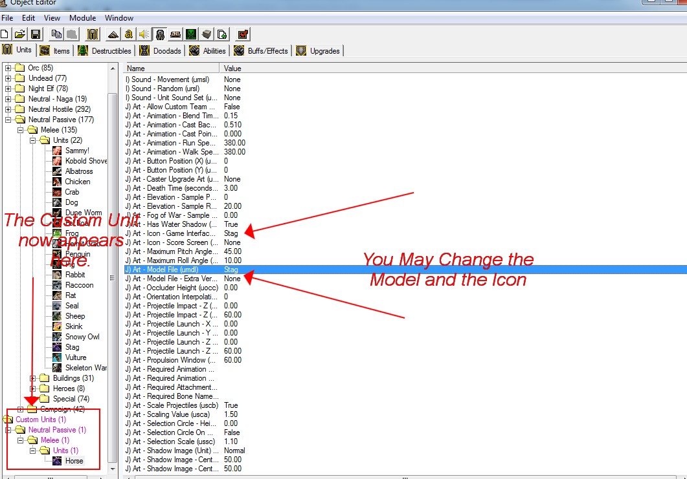Copy object using the copy icon
Image resolution: width=687 pixels, height=479 pixels.
point(56,34)
